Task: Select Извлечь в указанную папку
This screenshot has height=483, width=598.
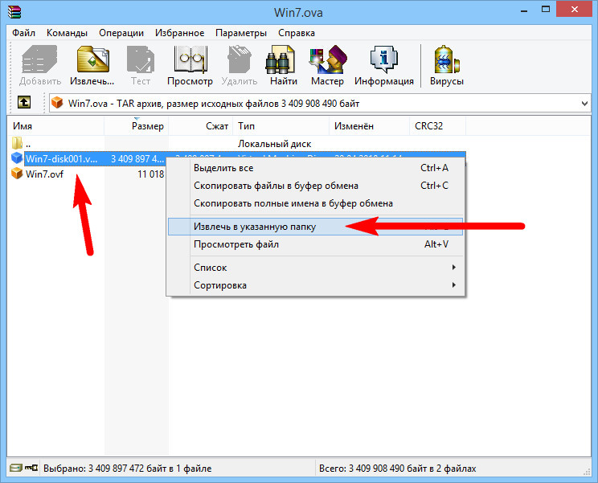Action: tap(315, 227)
